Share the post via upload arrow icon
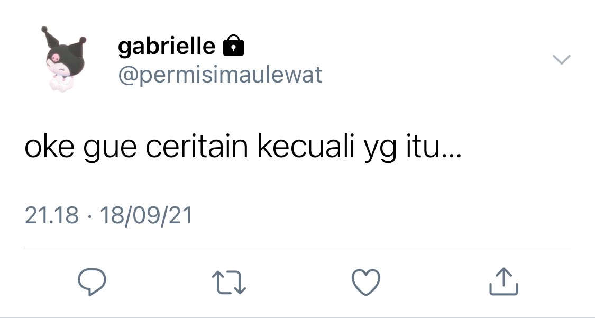The height and width of the screenshot is (318, 595). (503, 281)
